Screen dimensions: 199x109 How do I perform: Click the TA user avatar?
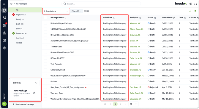[4, 104]
